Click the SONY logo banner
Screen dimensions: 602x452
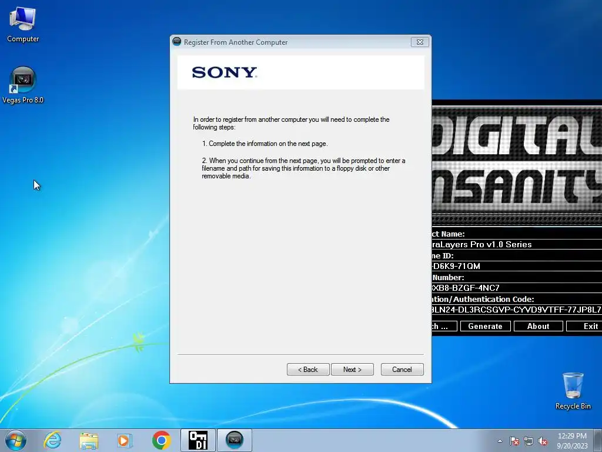300,72
